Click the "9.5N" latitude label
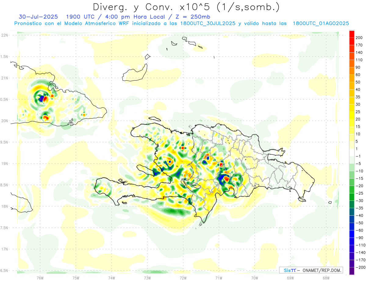The width and height of the screenshot is (366, 282). pos(4,142)
